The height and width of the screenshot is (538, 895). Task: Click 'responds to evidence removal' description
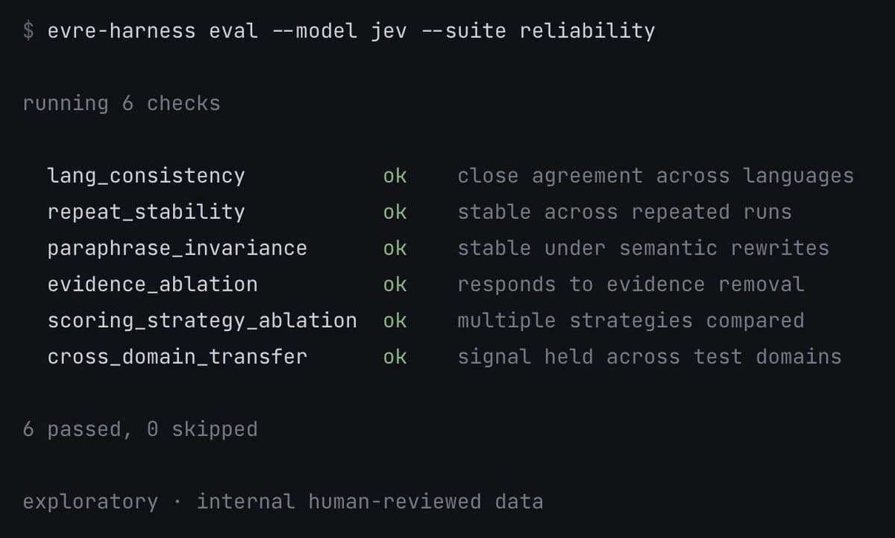click(631, 285)
